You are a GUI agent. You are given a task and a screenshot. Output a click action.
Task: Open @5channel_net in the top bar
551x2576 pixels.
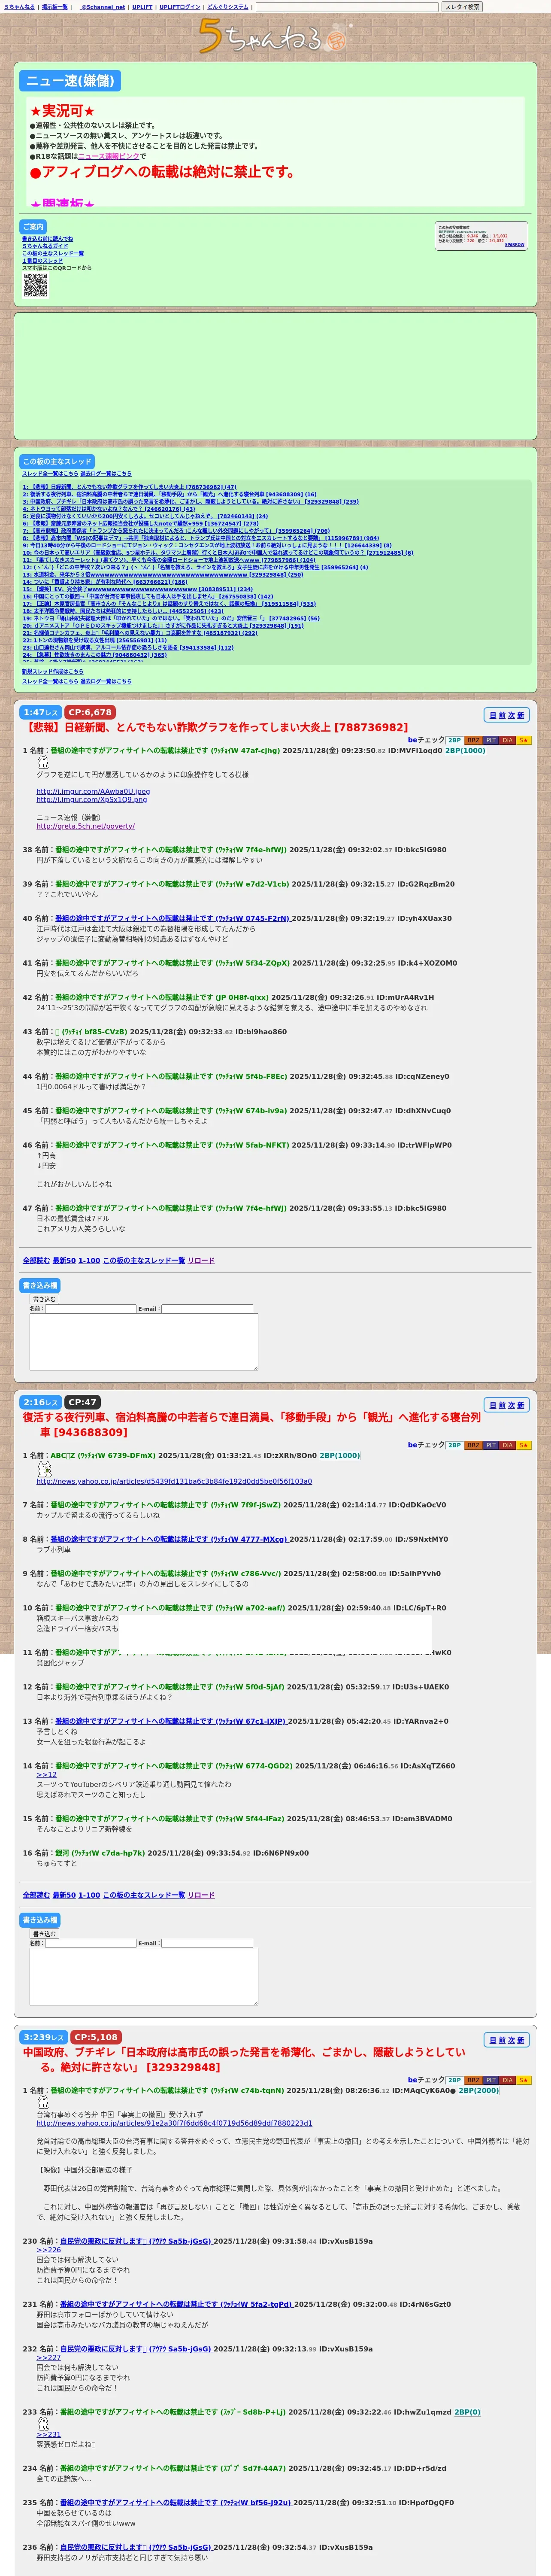103,7
